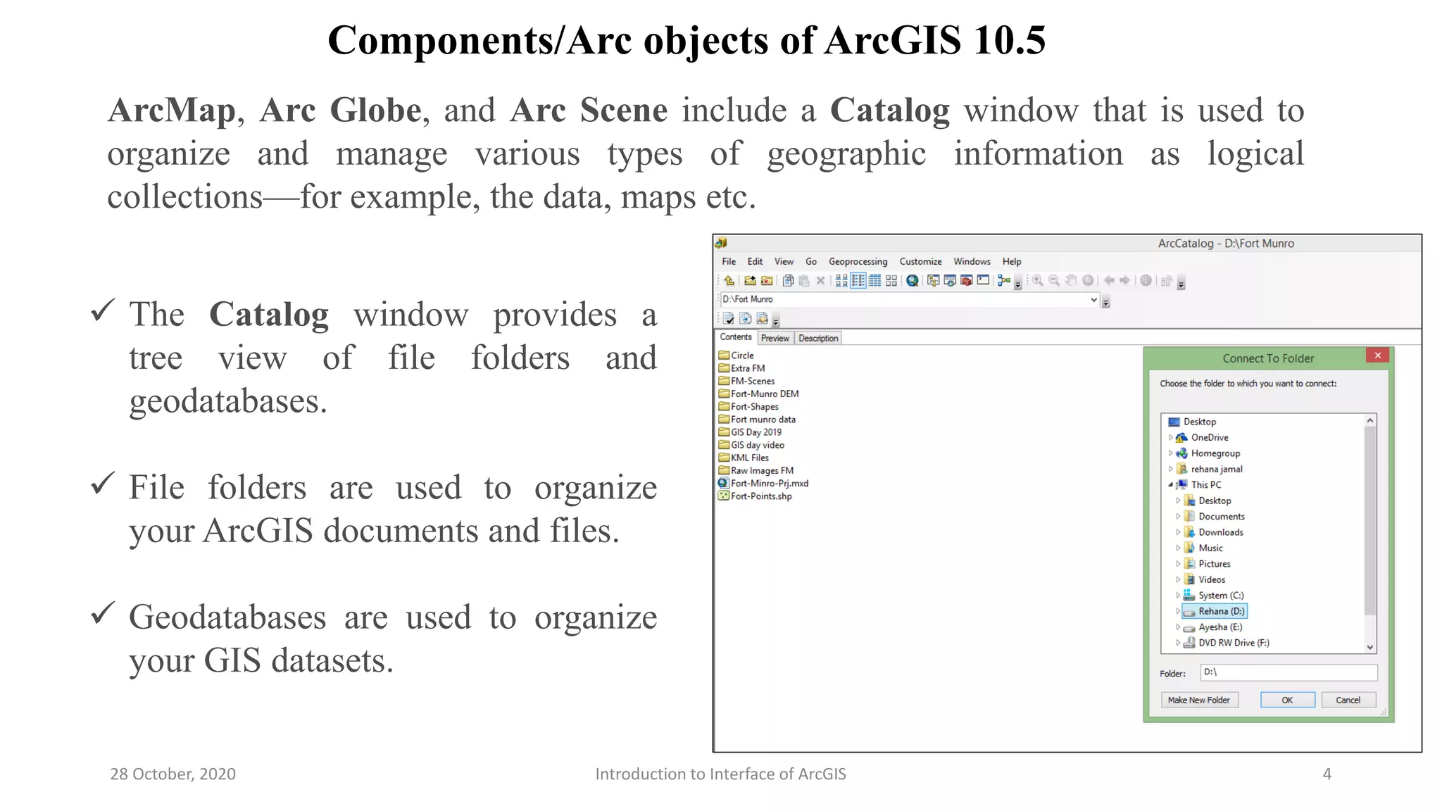Click the Folder path input field
The width and height of the screenshot is (1442, 811).
pos(1289,672)
